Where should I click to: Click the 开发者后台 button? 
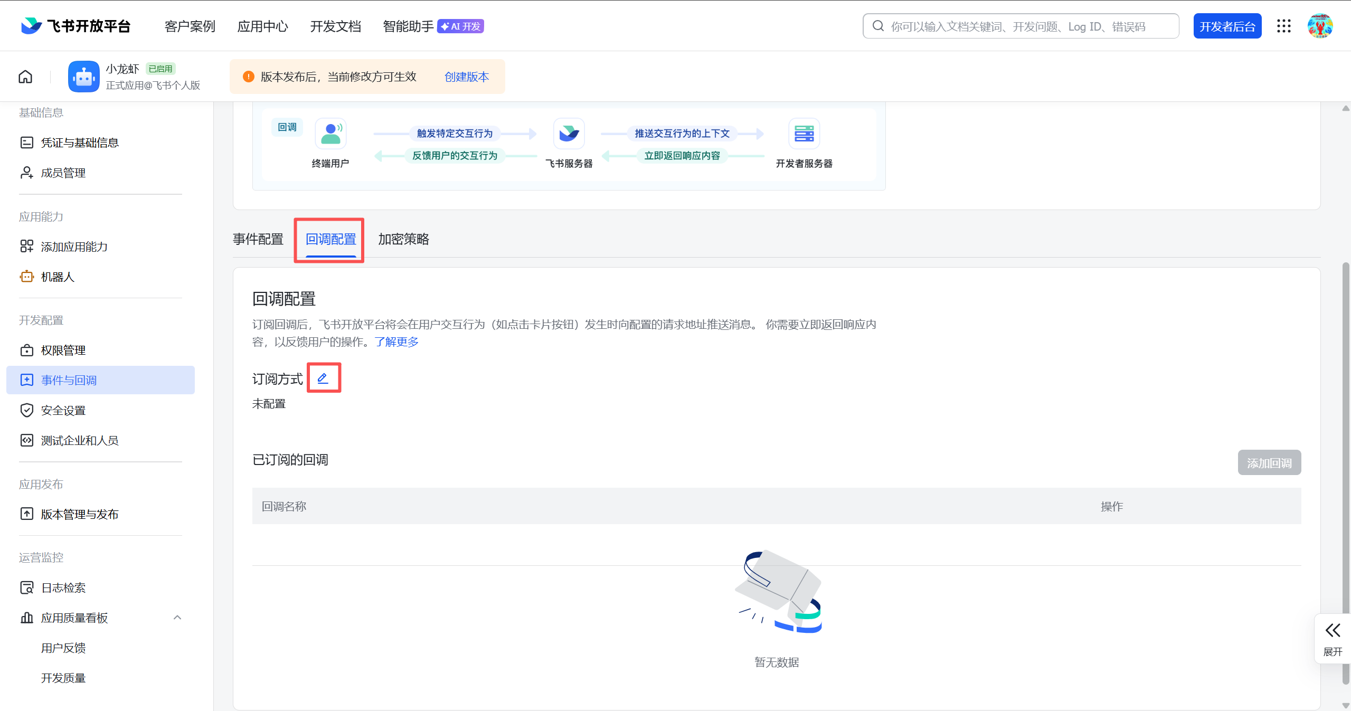pyautogui.click(x=1227, y=26)
